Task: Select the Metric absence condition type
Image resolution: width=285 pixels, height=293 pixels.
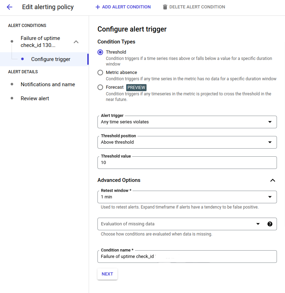Action: (100, 73)
